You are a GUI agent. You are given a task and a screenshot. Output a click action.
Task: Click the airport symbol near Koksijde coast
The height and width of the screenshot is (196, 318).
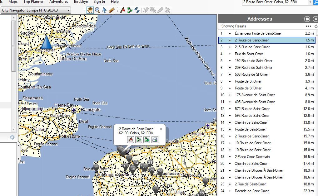point(208,125)
